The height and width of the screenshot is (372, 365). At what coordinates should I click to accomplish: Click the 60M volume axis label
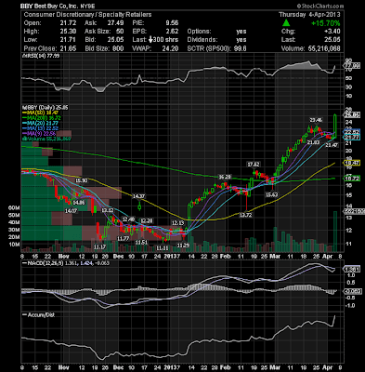point(15,207)
